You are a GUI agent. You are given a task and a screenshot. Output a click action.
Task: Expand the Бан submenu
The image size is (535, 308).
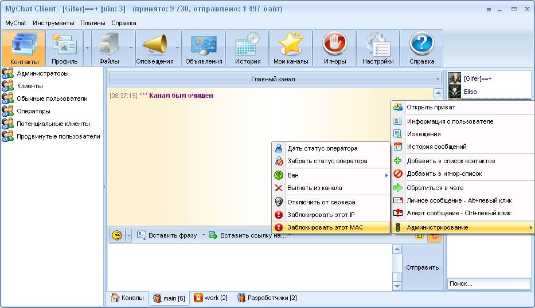pos(331,175)
